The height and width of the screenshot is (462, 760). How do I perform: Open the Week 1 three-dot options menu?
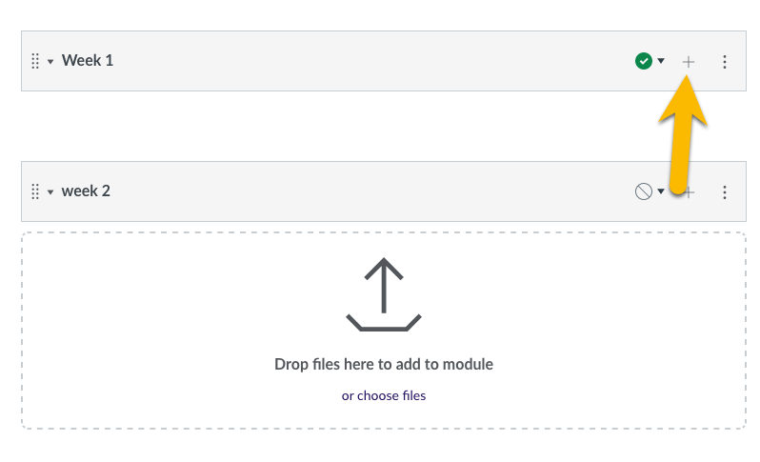click(x=725, y=62)
